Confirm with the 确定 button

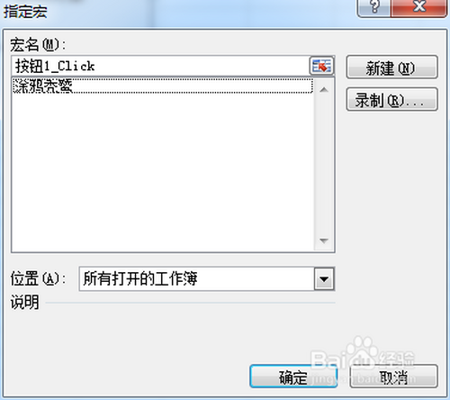point(293,377)
